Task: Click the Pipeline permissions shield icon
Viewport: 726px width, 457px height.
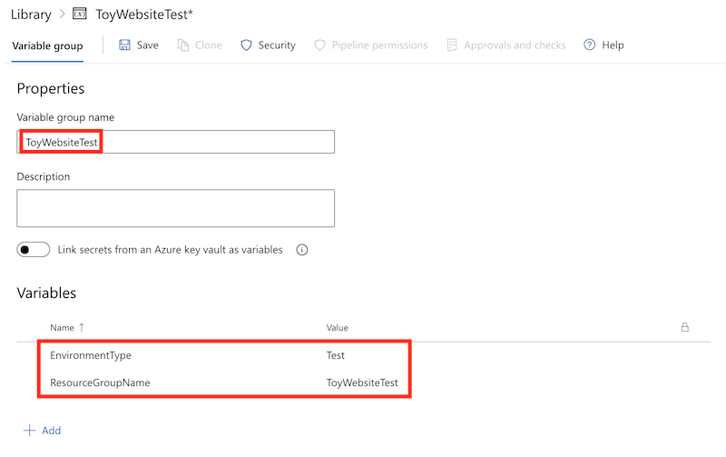Action: click(320, 45)
